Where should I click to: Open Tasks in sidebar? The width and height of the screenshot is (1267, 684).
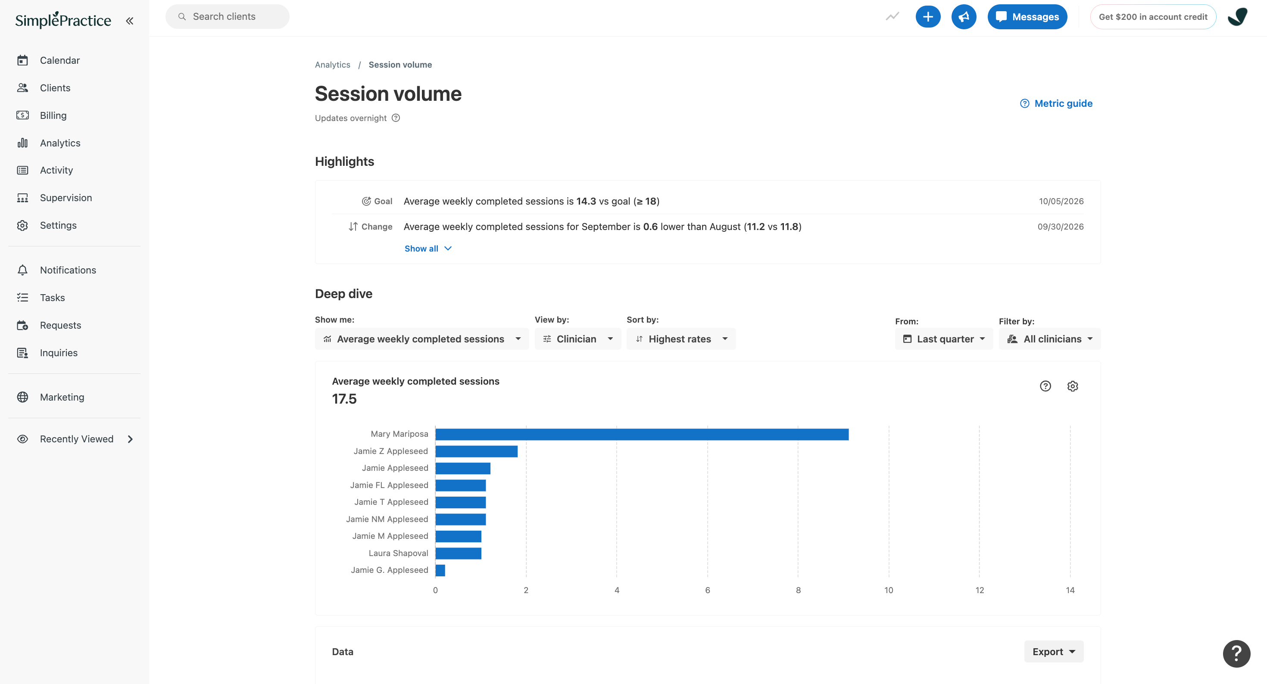coord(52,298)
